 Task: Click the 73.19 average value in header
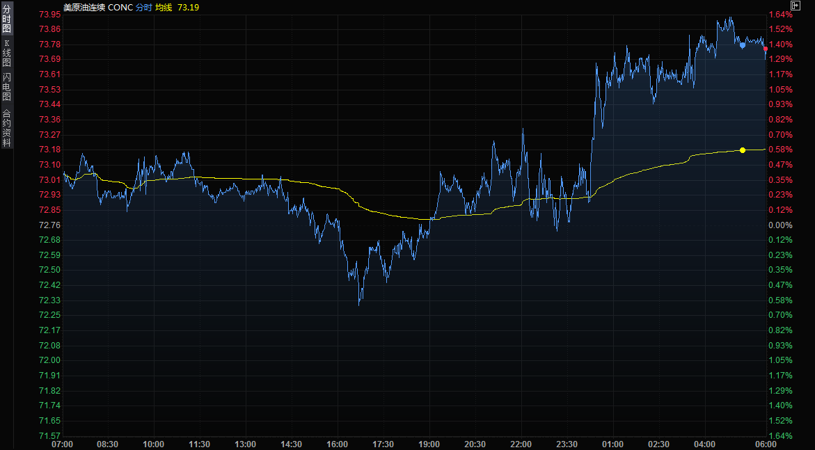click(x=188, y=6)
